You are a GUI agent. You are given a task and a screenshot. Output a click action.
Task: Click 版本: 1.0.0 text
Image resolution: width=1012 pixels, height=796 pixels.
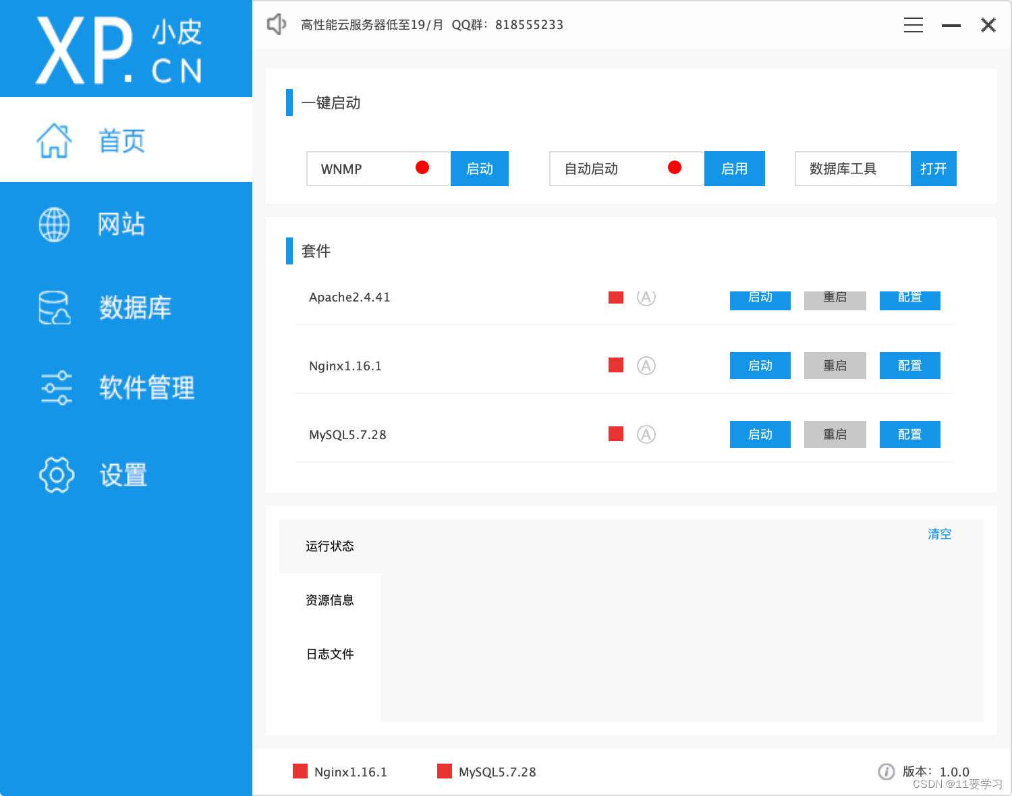(x=936, y=772)
